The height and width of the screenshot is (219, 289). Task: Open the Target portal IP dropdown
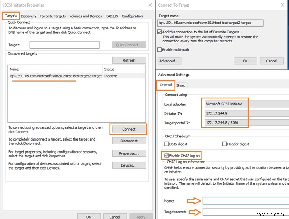(247, 123)
